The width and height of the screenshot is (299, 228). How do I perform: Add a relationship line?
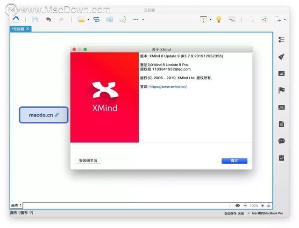click(x=97, y=20)
